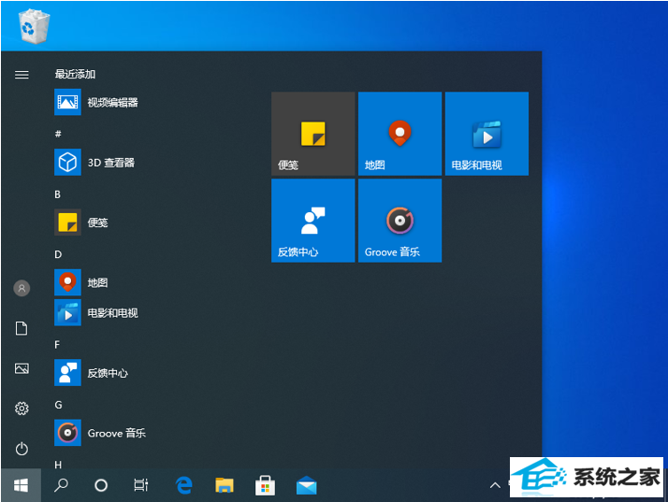Launch 电影和电视 from the app list
This screenshot has height=502, width=668.
(x=96, y=312)
